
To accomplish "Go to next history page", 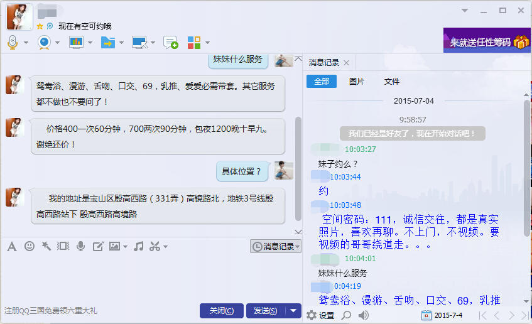I will pyautogui.click(x=511, y=315).
